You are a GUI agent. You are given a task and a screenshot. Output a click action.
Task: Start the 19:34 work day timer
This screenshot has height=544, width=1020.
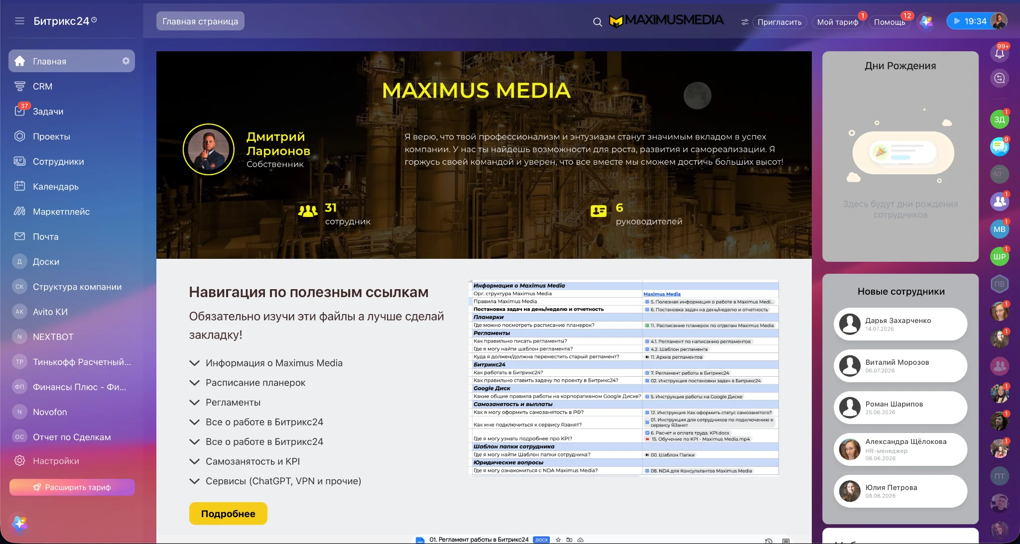[x=970, y=21]
